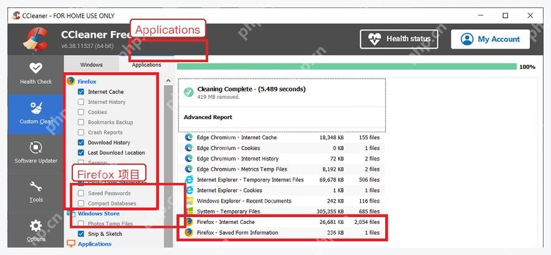Screen dimensions: 551x255
Task: Enable Firefox Cookies checkbox
Action: click(81, 112)
